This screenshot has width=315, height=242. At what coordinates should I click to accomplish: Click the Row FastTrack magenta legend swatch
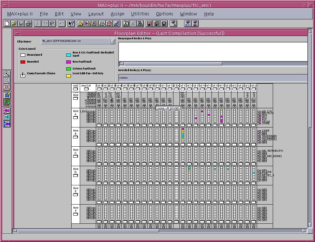tap(68, 62)
